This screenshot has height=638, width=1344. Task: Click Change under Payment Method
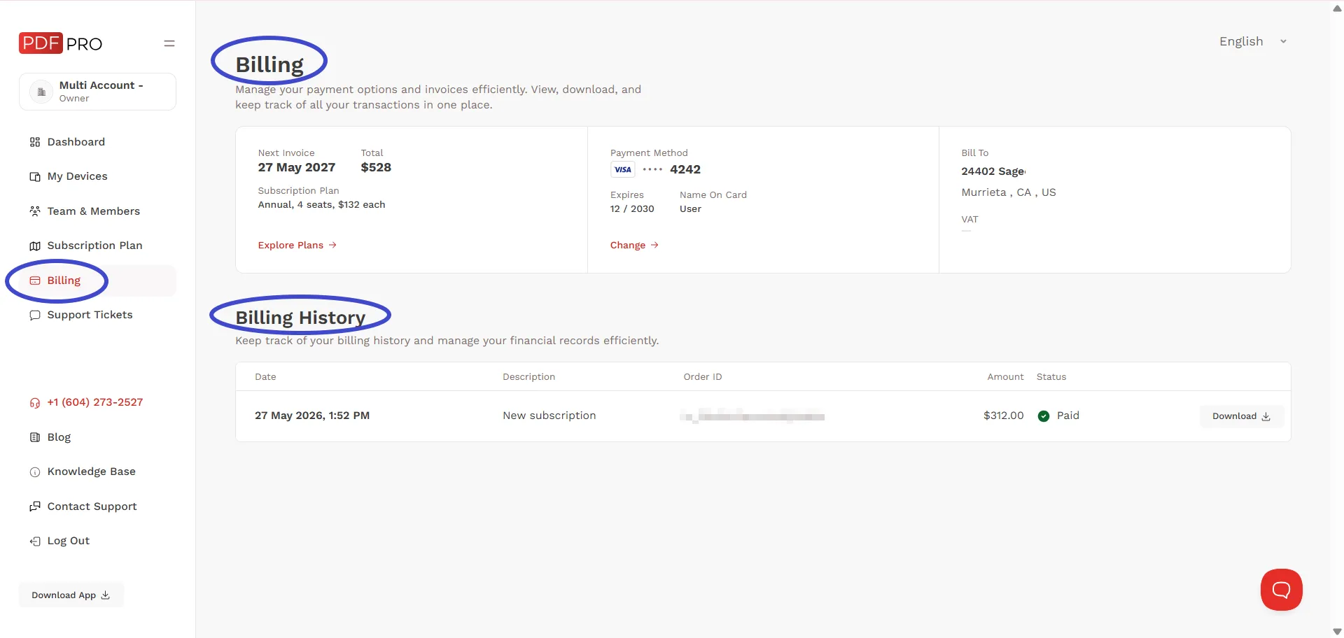634,245
